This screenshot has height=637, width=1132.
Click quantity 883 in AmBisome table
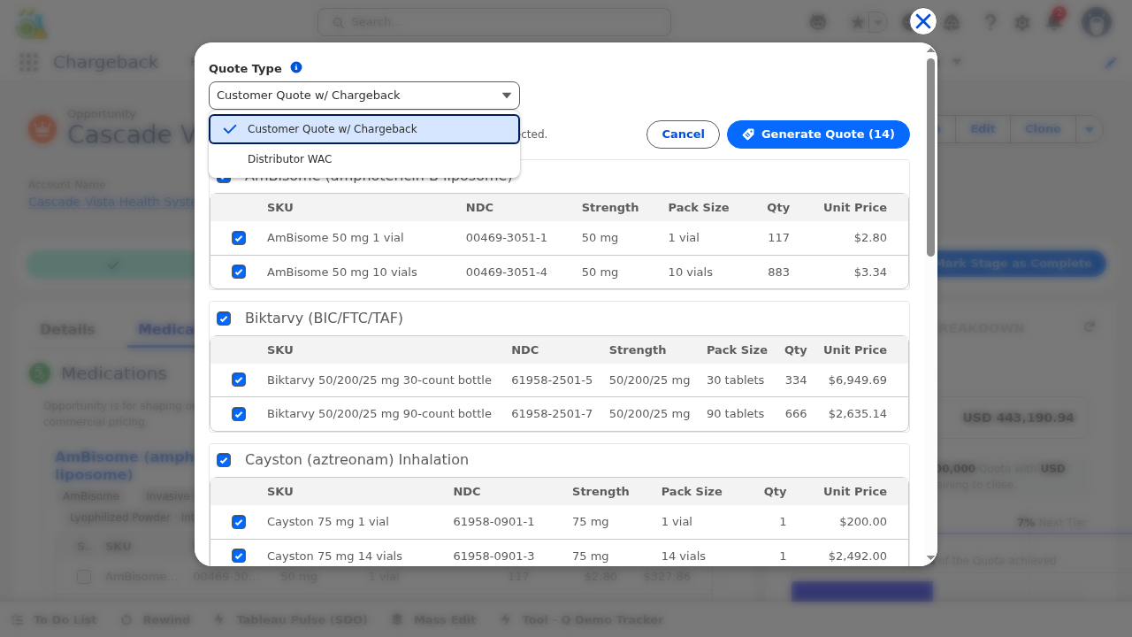click(x=778, y=272)
